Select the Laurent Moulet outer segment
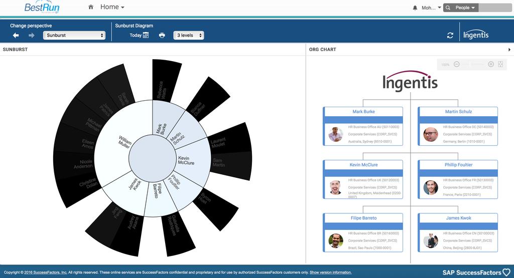Screen dimensions: 514x278 230,139
